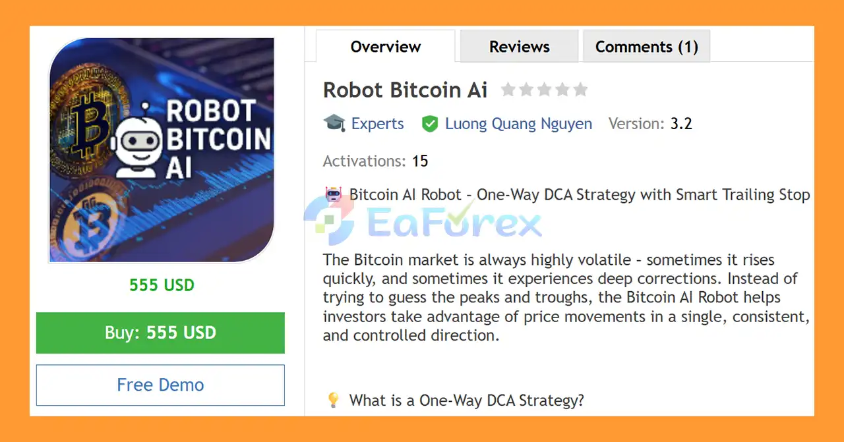Click the green verified checkmark badge
844x442 pixels.
coord(430,124)
